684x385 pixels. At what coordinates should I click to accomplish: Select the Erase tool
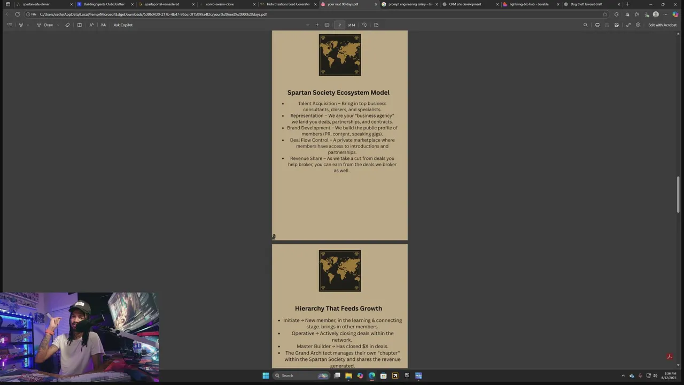(67, 25)
